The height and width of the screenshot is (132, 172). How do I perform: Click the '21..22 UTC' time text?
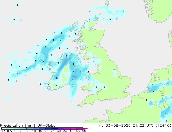point(143,126)
